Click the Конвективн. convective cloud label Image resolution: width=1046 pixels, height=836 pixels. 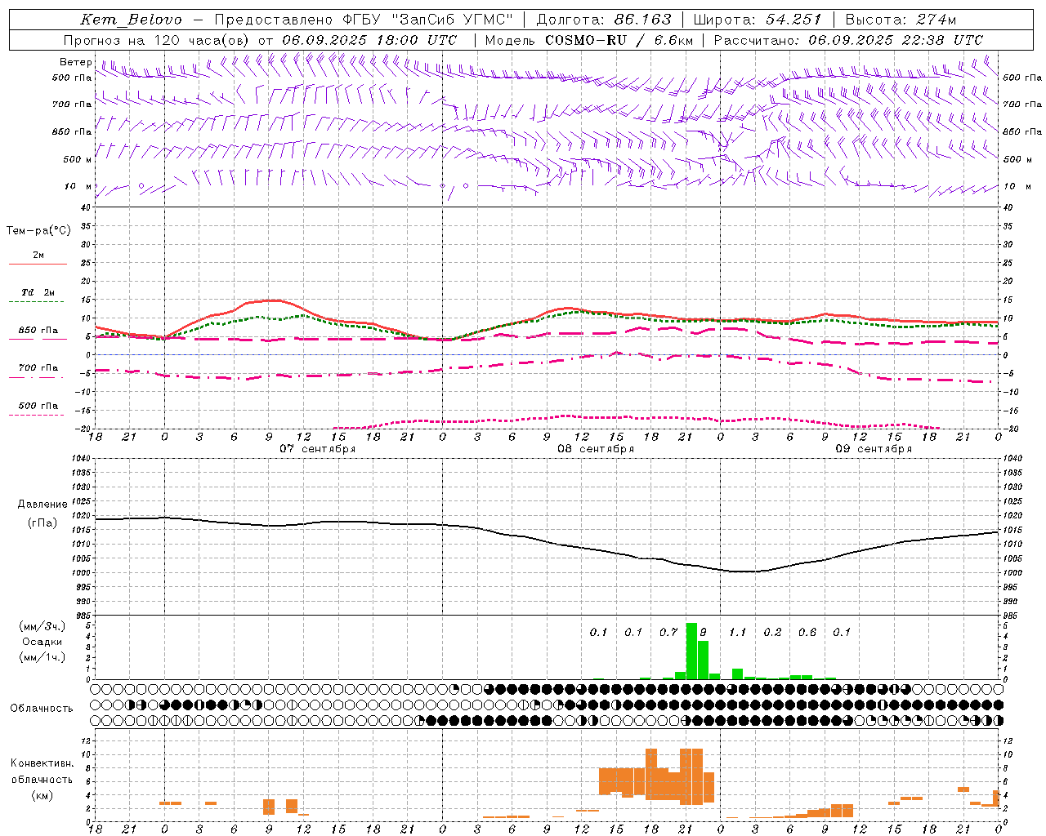42,763
